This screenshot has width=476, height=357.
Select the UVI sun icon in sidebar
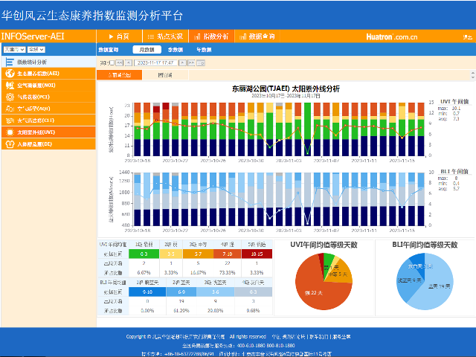[x=10, y=132]
